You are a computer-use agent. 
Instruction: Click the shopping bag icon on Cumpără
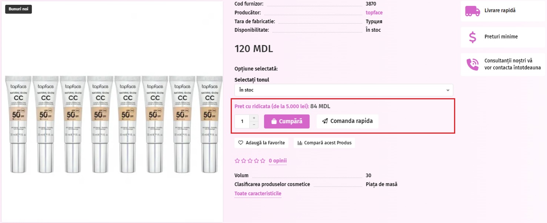tap(274, 121)
